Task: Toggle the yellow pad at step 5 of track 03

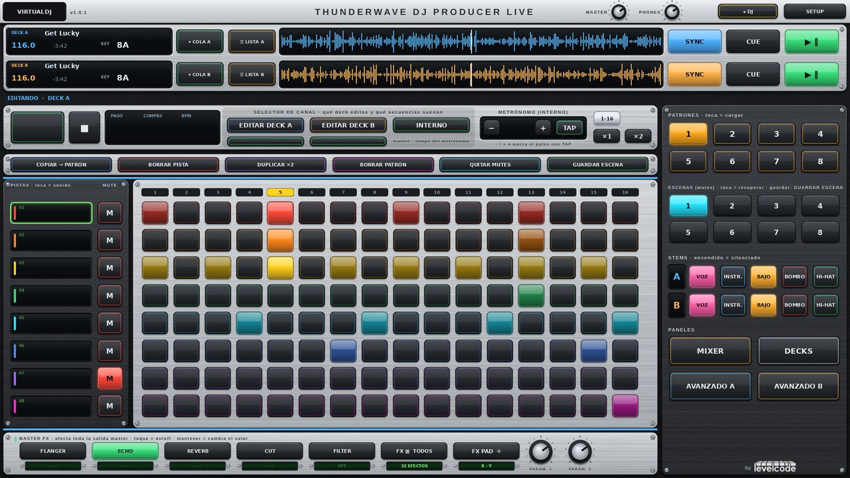Action: click(x=280, y=268)
